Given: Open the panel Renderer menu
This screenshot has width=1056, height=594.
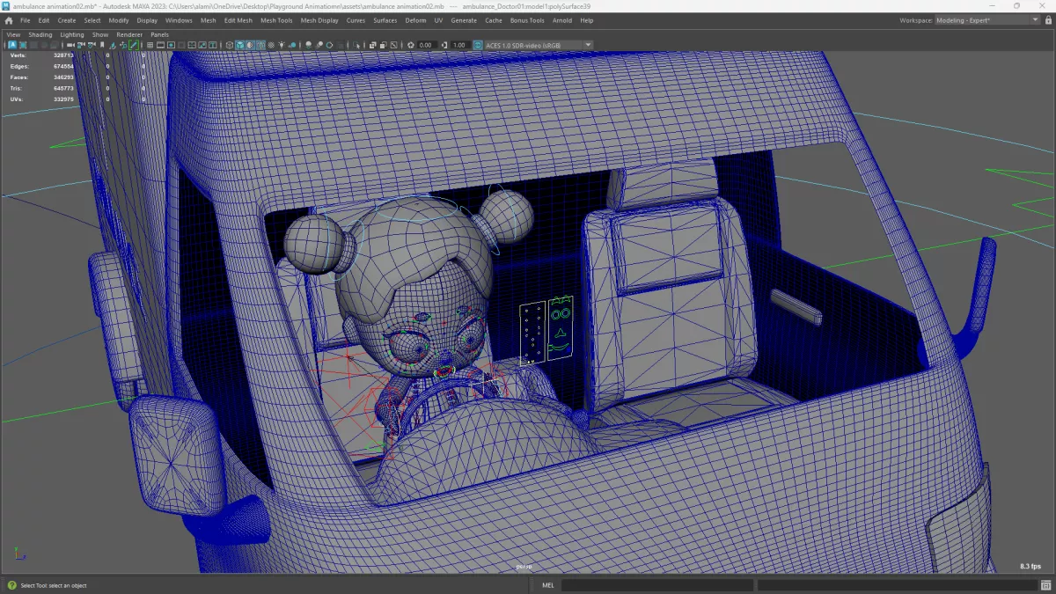Looking at the screenshot, I should [129, 34].
